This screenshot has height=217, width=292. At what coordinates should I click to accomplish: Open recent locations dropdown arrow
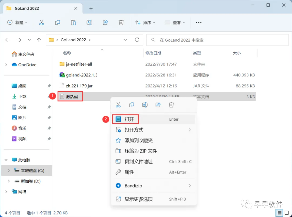tap(29, 40)
